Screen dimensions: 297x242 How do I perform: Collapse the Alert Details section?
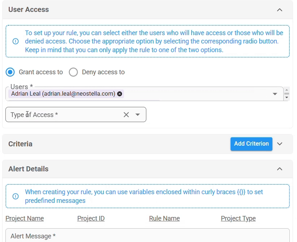(280, 169)
